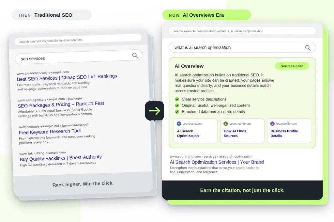Image resolution: width=334 pixels, height=222 pixels.
Task: Click the what is ai search optimization field
Action: pyautogui.click(x=242, y=47)
